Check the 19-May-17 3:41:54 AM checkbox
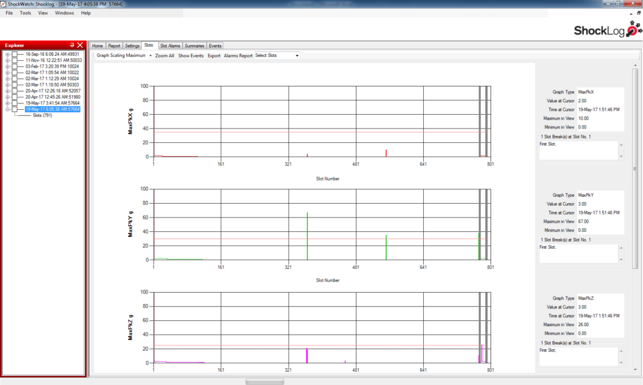 pyautogui.click(x=14, y=103)
